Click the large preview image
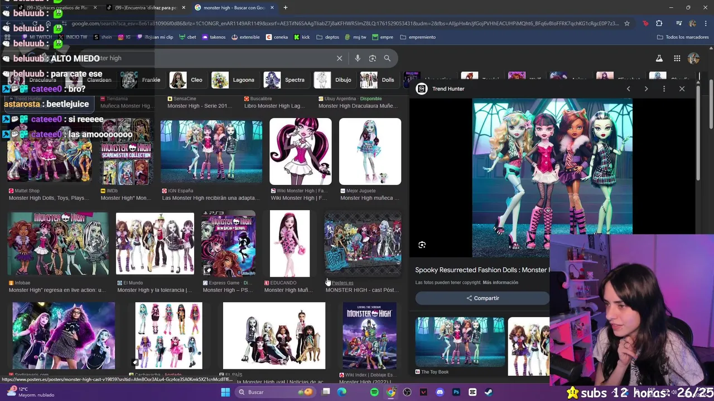The height and width of the screenshot is (401, 714). (x=553, y=177)
